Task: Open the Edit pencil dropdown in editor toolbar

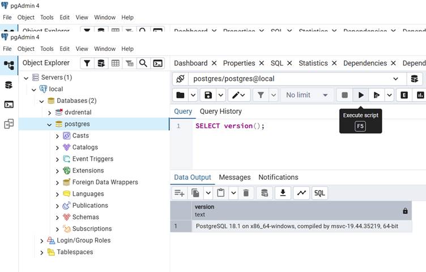Action: coord(239,95)
